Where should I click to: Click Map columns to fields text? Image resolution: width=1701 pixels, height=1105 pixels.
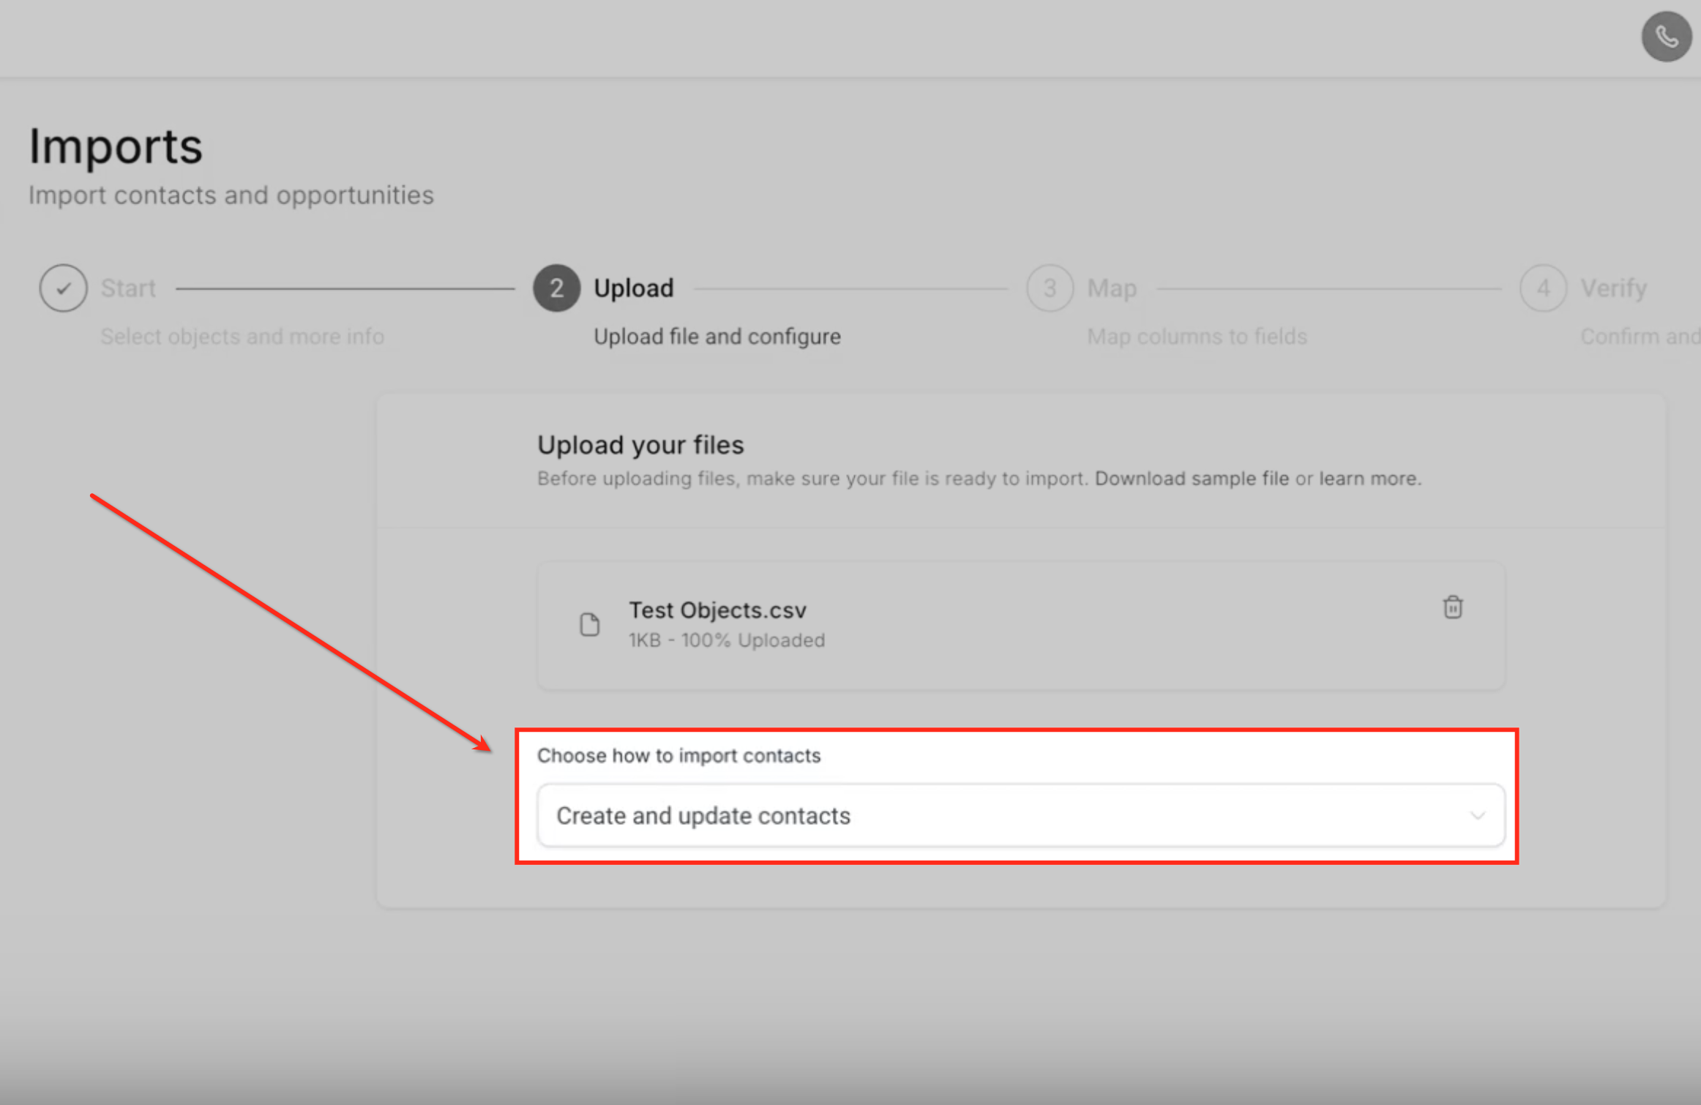1197,337
